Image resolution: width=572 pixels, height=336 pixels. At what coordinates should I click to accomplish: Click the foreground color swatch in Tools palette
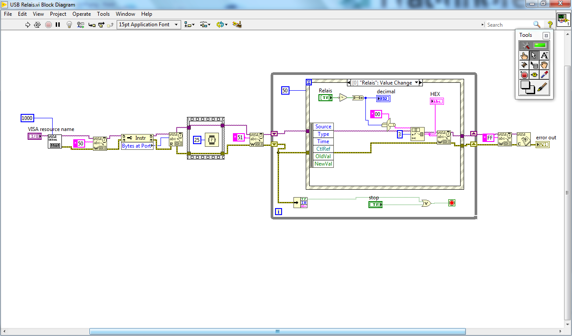coord(526,84)
